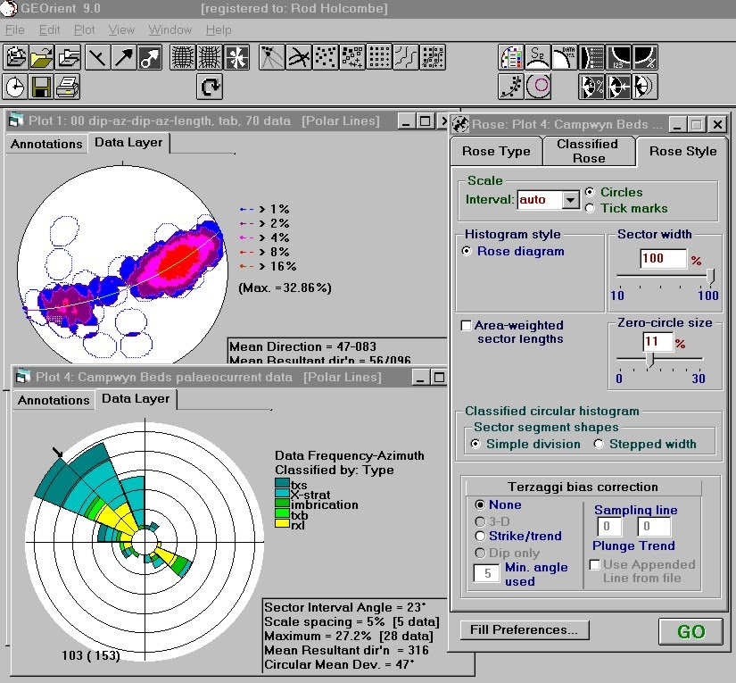Click the Fill Preferences button
This screenshot has width=736, height=683.
coord(525,630)
